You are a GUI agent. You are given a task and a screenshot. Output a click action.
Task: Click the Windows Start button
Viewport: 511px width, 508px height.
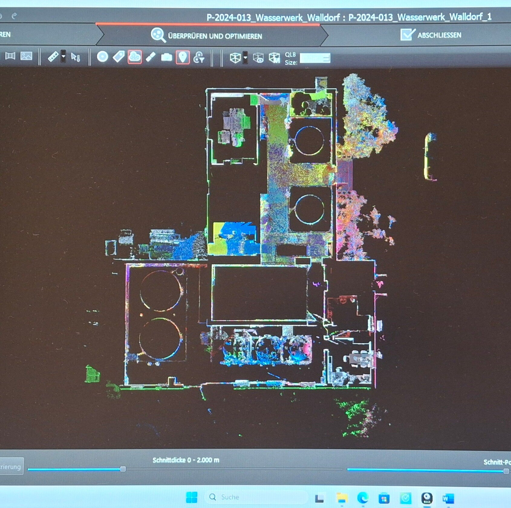(x=191, y=497)
